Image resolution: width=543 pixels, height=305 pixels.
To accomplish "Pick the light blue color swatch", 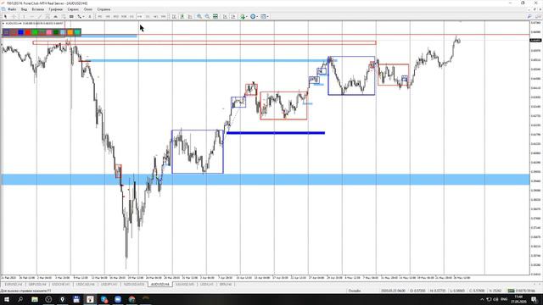I will pos(63,32).
